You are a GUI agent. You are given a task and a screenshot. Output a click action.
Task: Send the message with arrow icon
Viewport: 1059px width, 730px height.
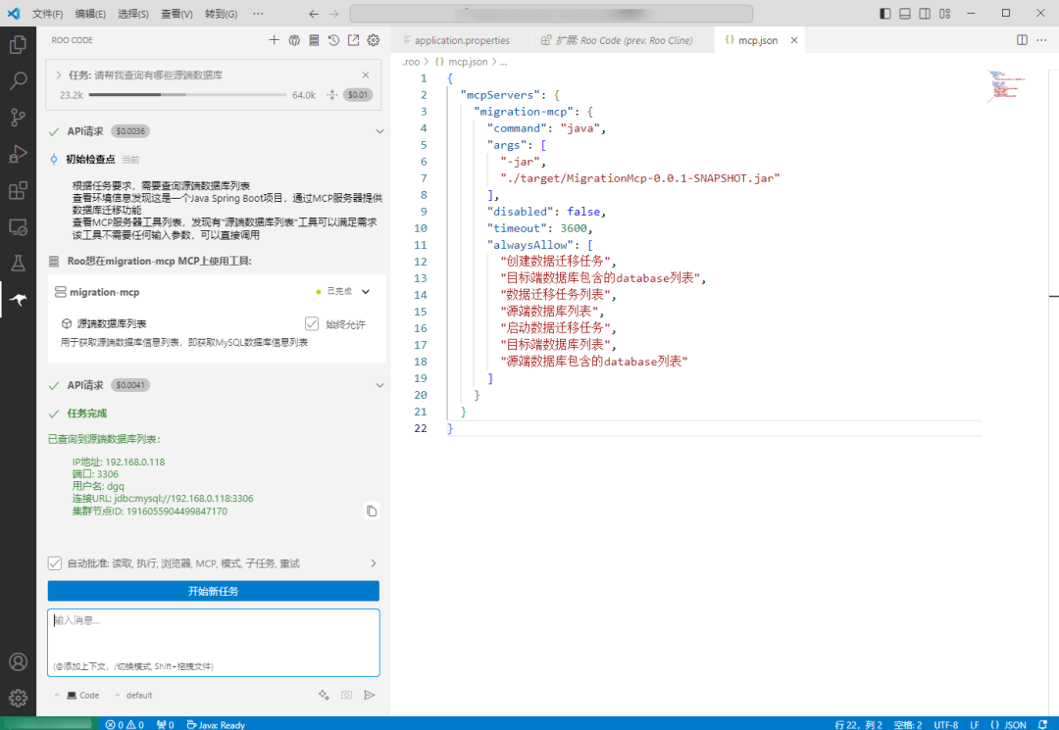[370, 695]
